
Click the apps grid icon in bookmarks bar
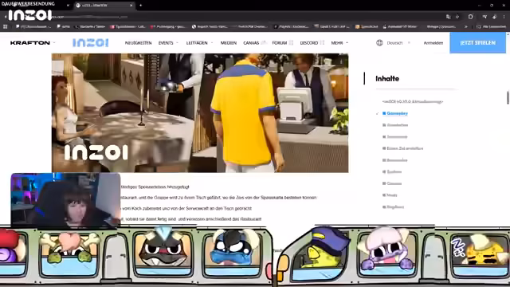point(6,26)
